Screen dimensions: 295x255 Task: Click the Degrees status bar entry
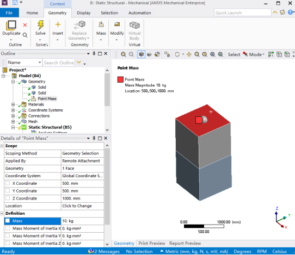[242, 251]
